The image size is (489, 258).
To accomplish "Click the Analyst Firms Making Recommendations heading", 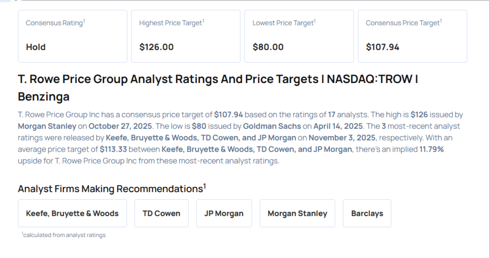I will click(111, 189).
